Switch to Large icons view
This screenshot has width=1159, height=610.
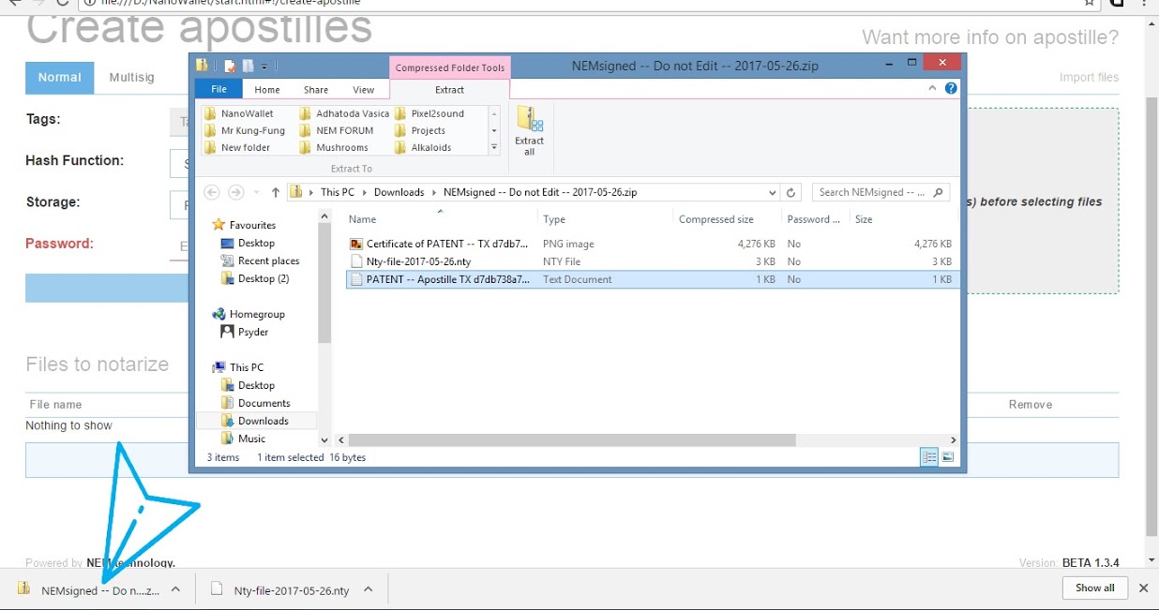click(x=948, y=457)
